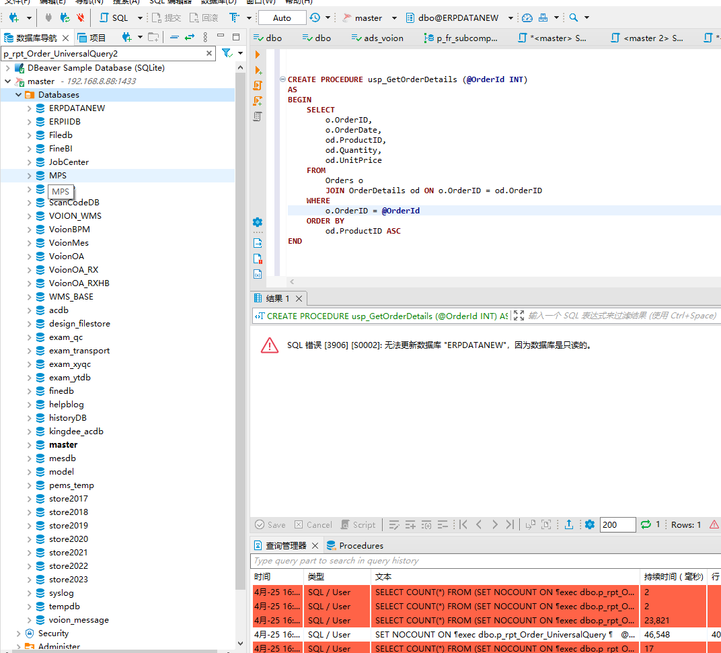
Task: Open the SQL editor side gear settings
Action: point(258,222)
